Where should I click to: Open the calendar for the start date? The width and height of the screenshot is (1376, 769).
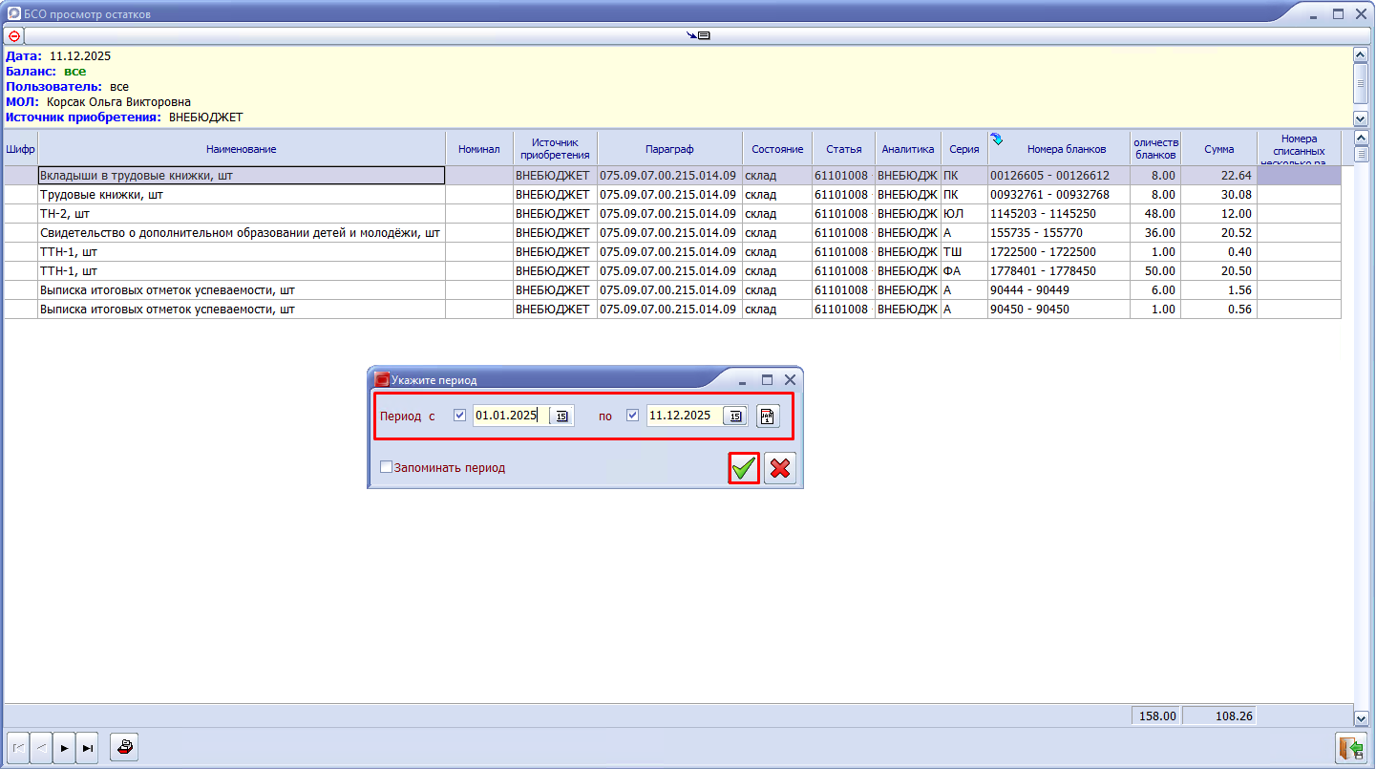(x=562, y=416)
